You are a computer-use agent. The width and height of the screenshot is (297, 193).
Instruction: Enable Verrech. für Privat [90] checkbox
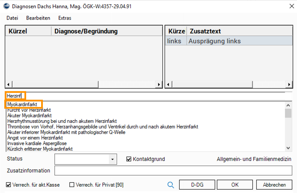point(72,185)
